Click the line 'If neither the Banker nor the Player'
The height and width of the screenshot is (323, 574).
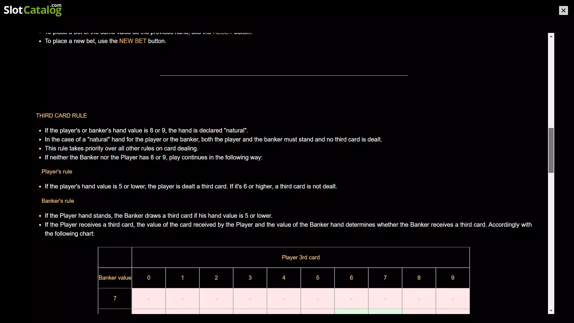154,158
